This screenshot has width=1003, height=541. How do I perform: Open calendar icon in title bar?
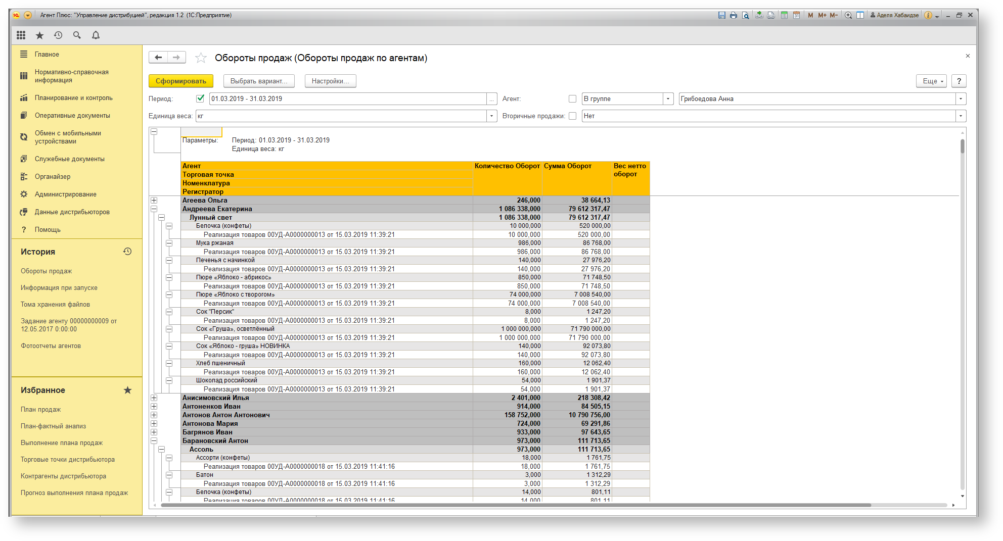[x=797, y=15]
